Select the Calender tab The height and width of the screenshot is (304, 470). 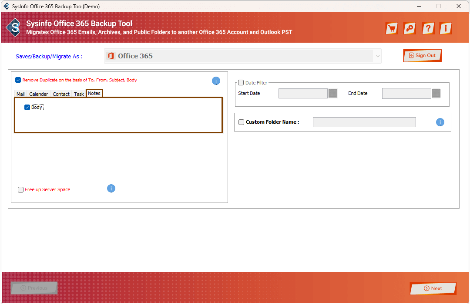39,94
